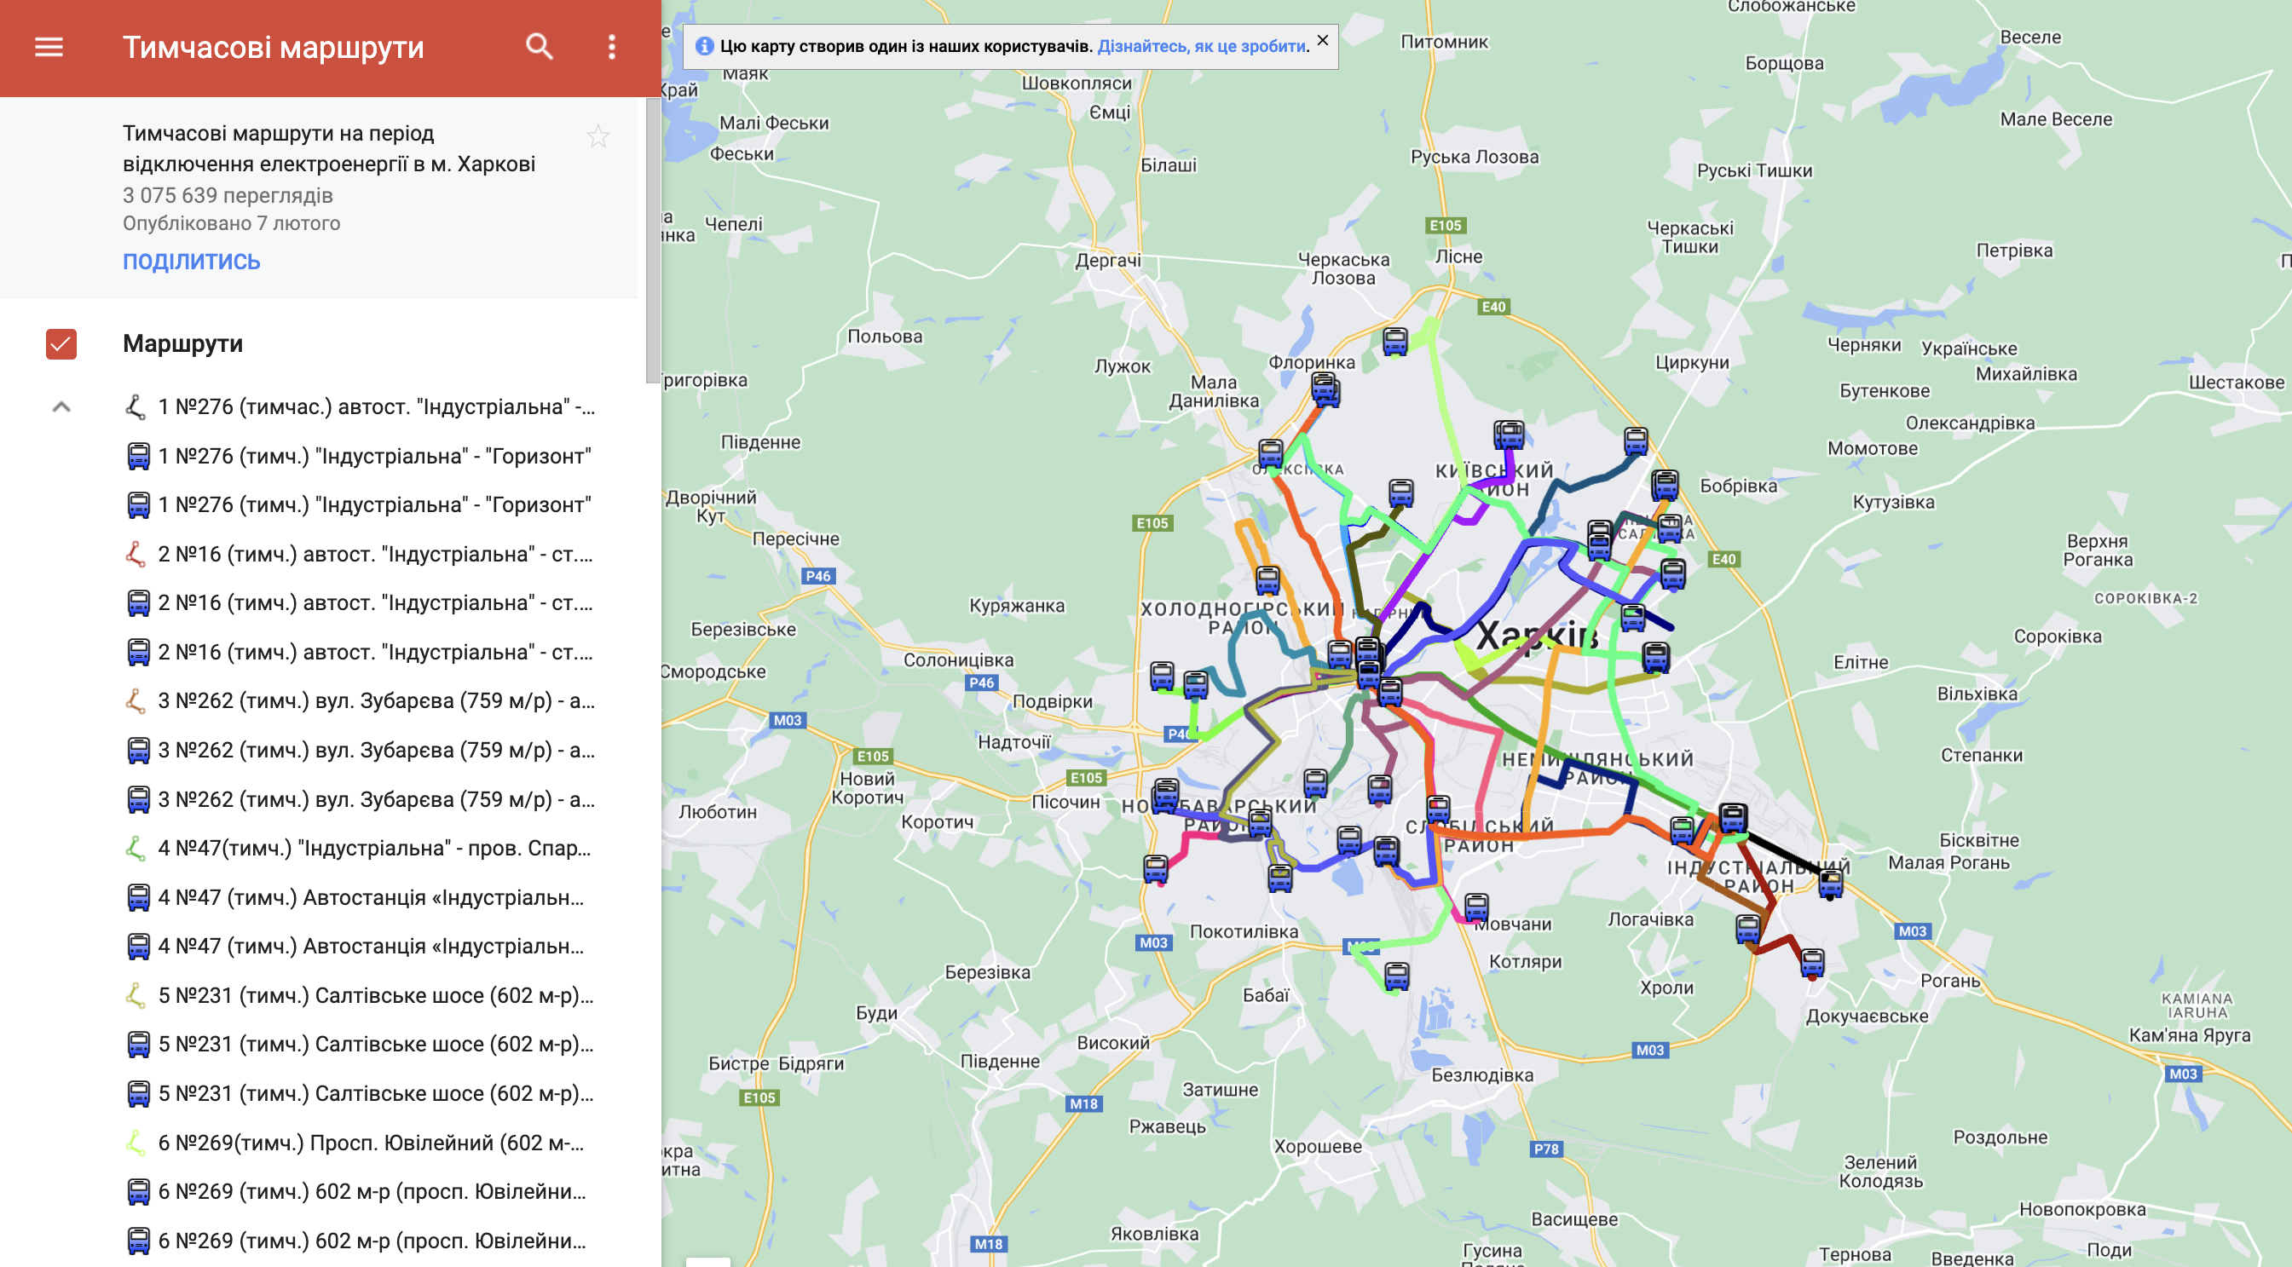Click the search magnifier icon
The width and height of the screenshot is (2292, 1267).
click(x=539, y=46)
